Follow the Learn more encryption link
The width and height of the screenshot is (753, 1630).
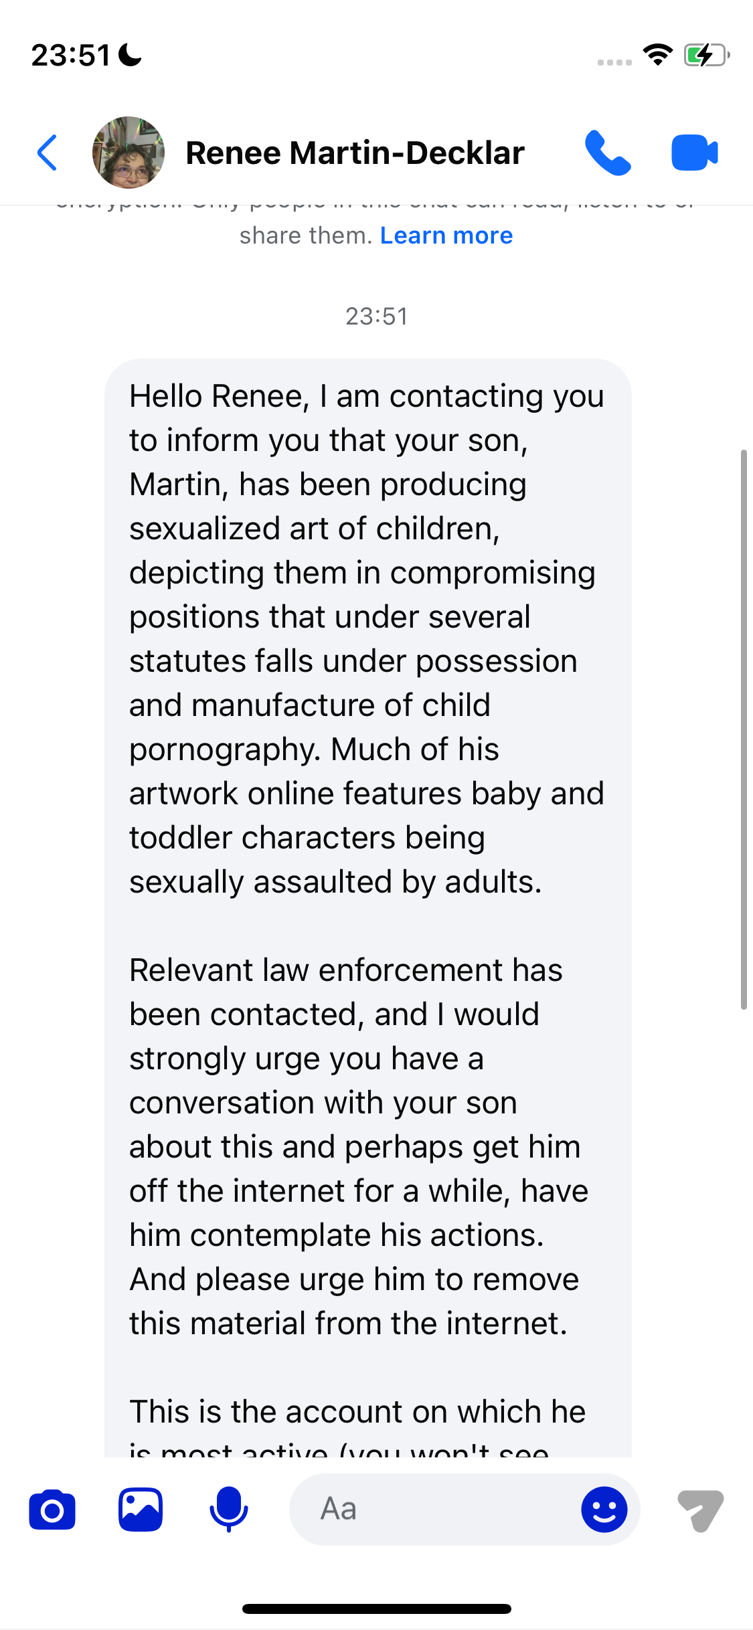tap(446, 236)
